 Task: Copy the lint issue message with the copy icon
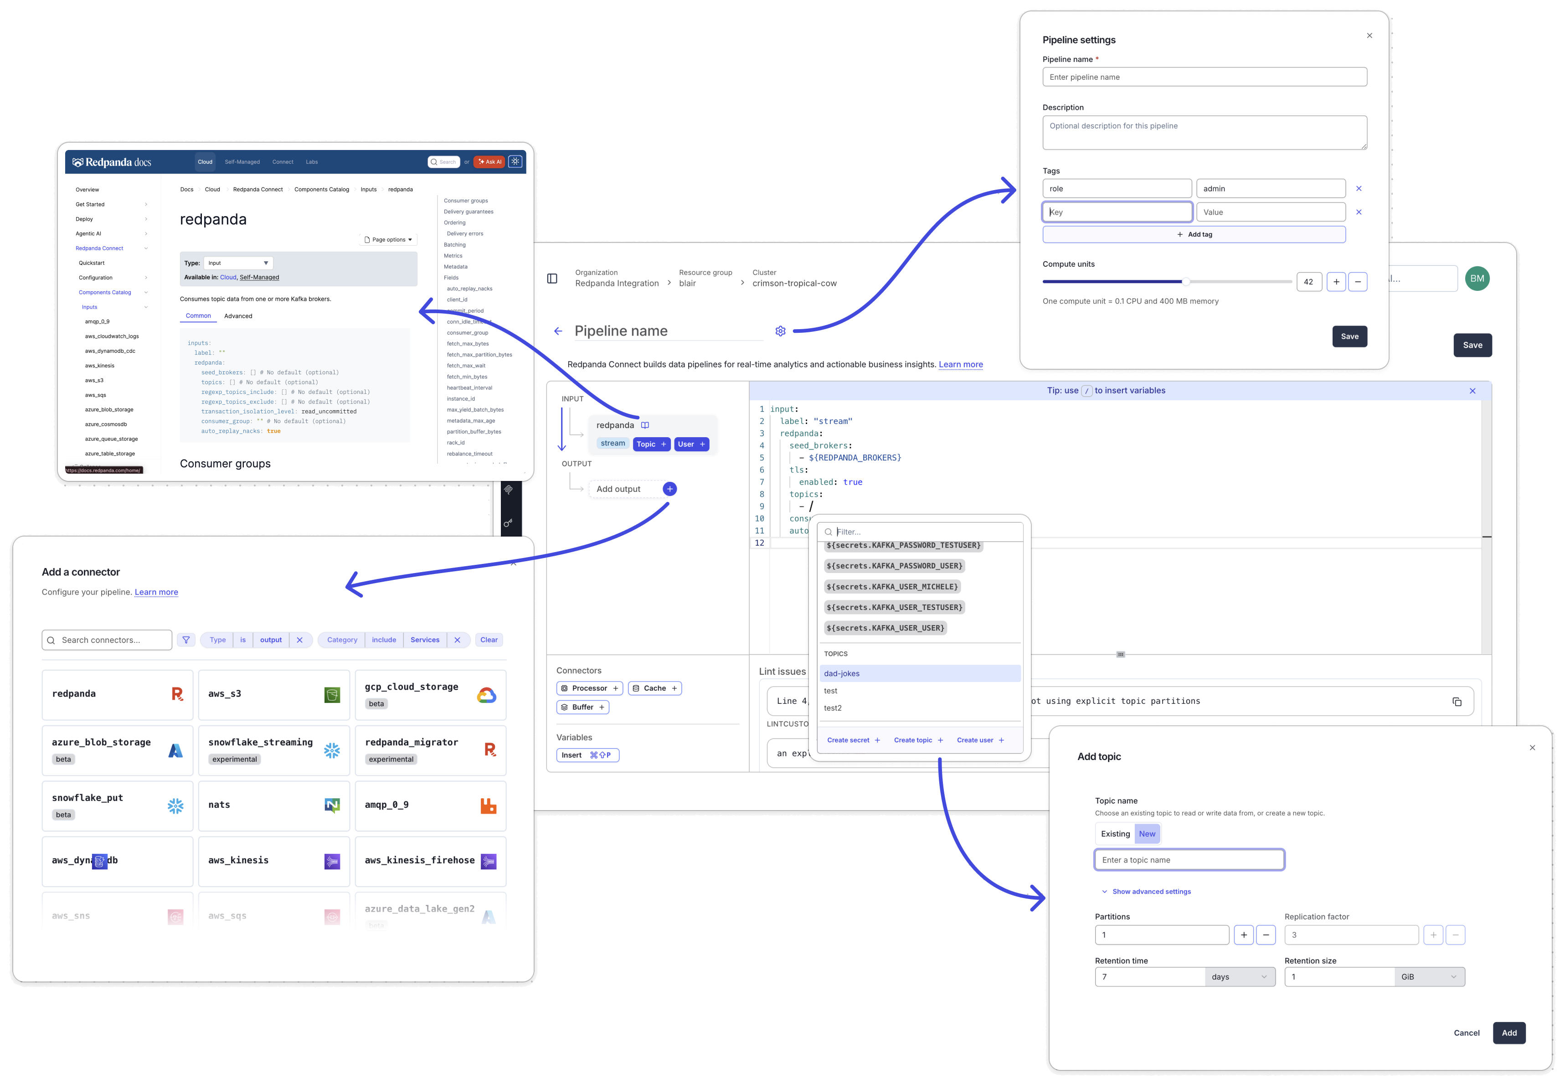(1457, 701)
